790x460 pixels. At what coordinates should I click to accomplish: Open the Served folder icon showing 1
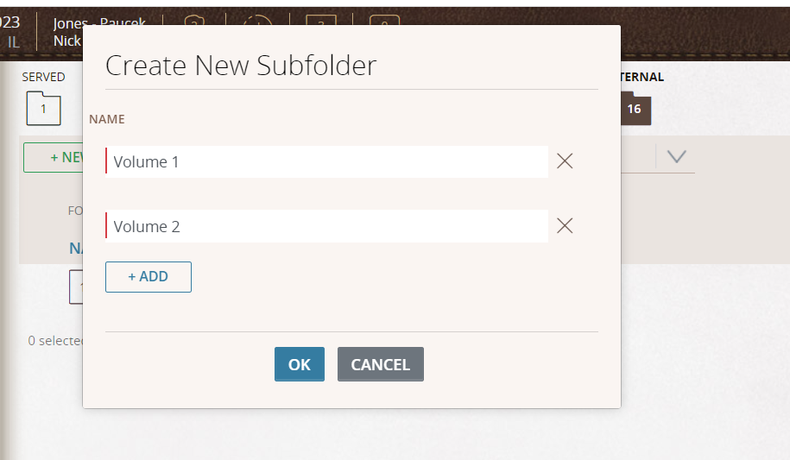[x=43, y=110]
